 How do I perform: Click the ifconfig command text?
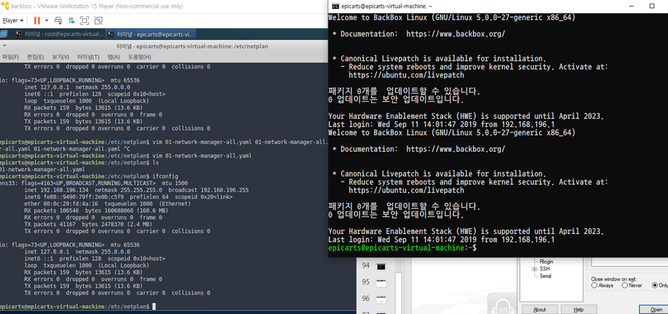[x=165, y=177]
